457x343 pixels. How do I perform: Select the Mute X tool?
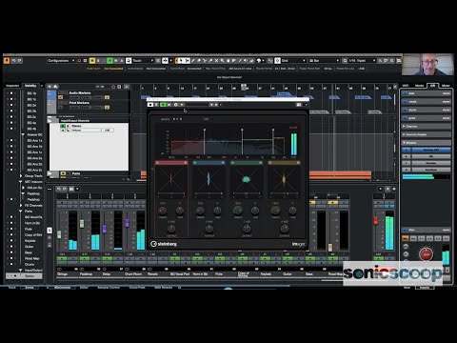pyautogui.click(x=216, y=60)
